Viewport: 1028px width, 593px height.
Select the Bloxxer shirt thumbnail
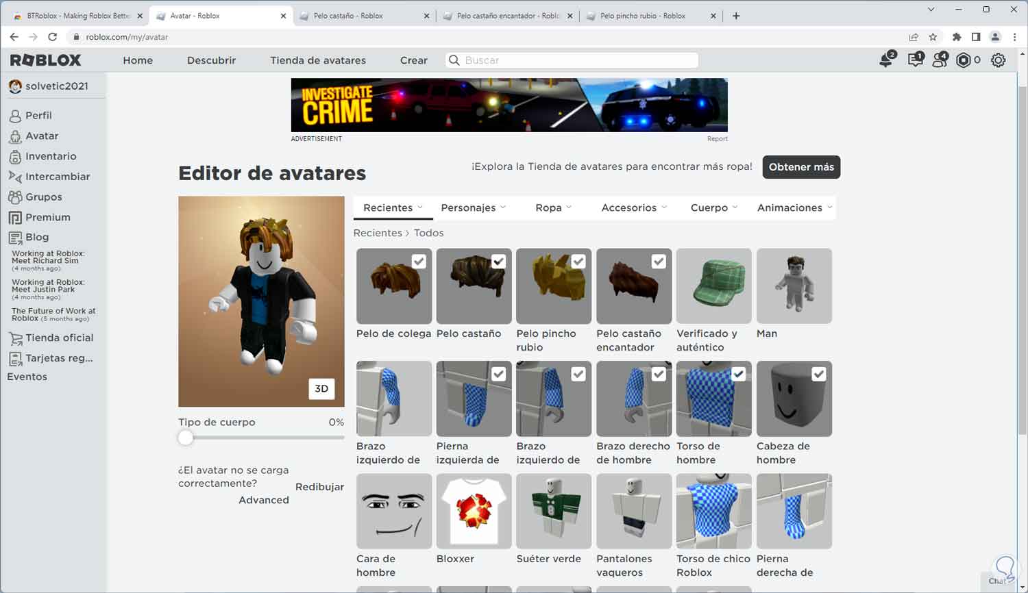[x=474, y=512]
